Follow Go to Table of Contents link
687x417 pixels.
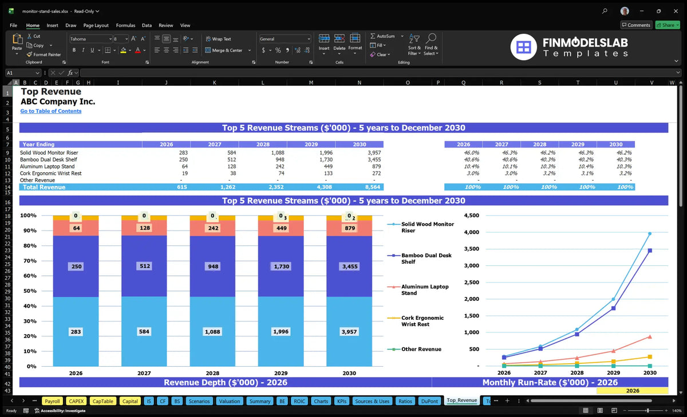(x=51, y=111)
